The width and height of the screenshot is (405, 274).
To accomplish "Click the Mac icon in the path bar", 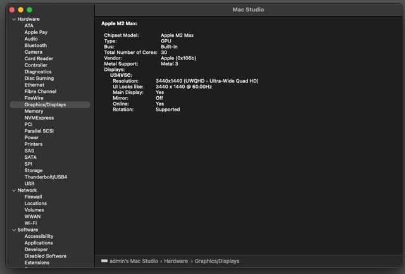I will [x=104, y=261].
